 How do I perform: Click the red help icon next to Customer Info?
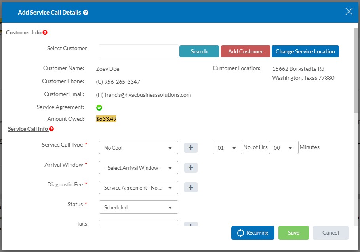pos(45,32)
